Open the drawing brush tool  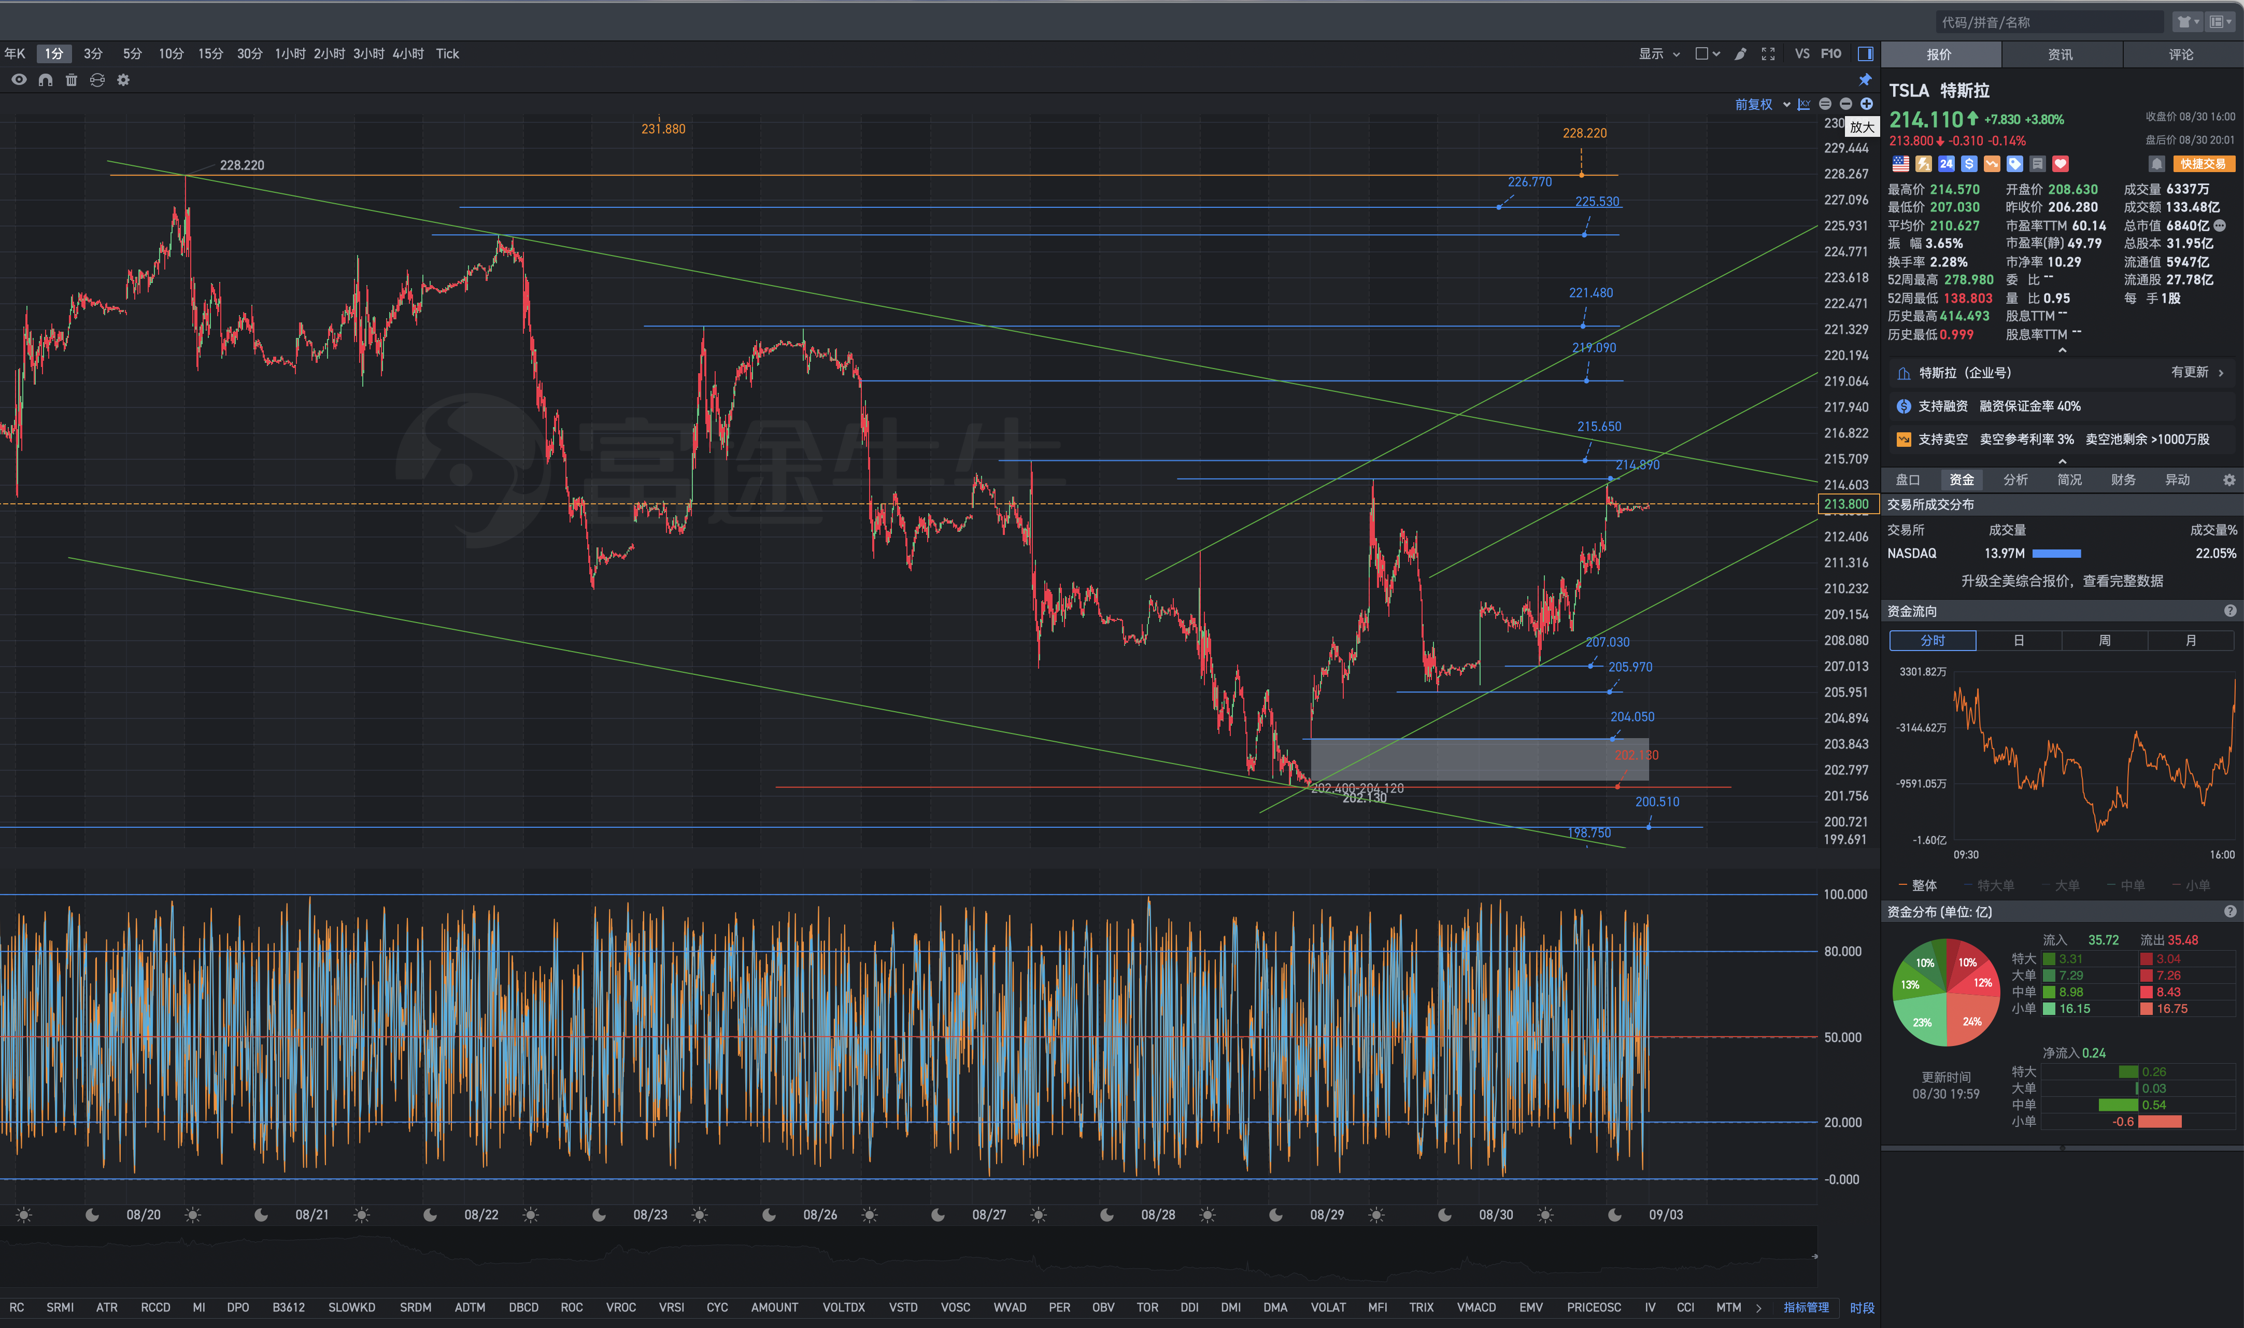[x=1740, y=54]
